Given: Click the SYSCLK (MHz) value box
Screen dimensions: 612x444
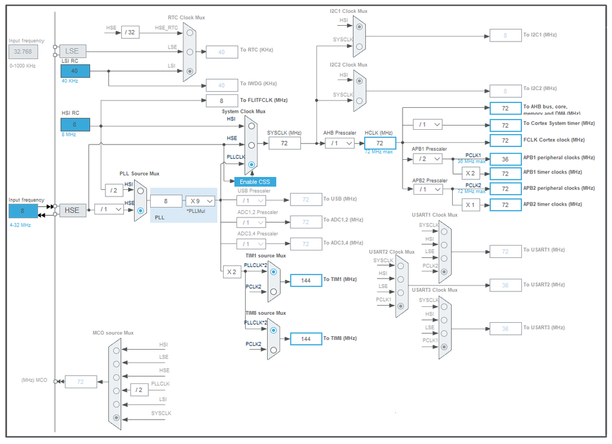Looking at the screenshot, I should (284, 143).
